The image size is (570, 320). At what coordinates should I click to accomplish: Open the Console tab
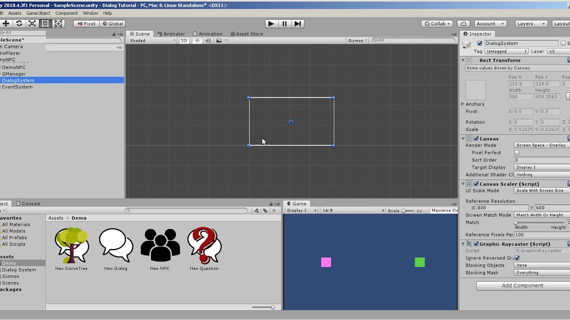[x=28, y=204]
